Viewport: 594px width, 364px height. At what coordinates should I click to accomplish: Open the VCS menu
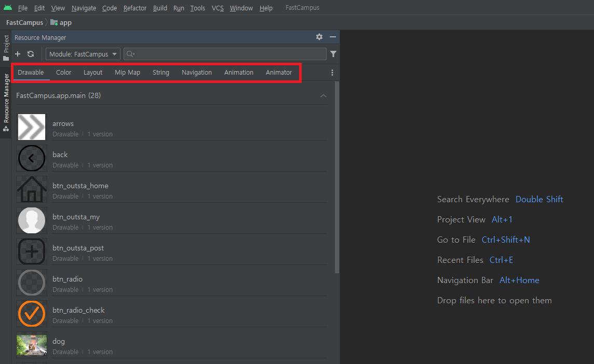point(218,8)
